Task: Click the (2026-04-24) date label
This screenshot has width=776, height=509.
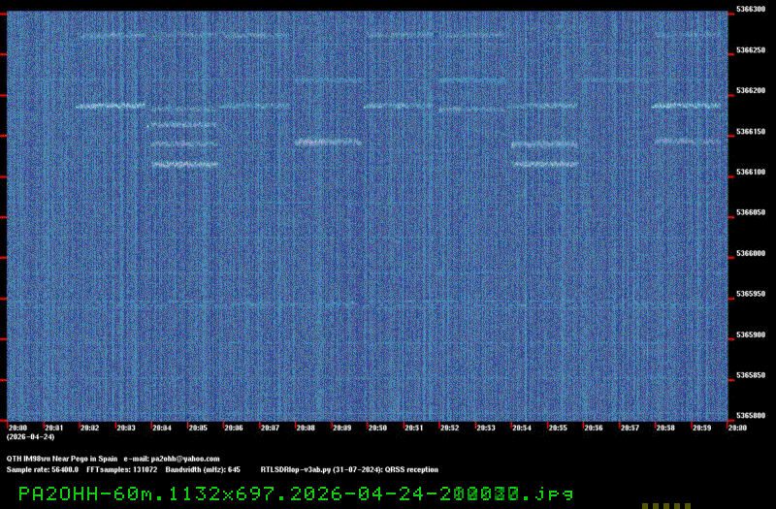Action: point(30,437)
